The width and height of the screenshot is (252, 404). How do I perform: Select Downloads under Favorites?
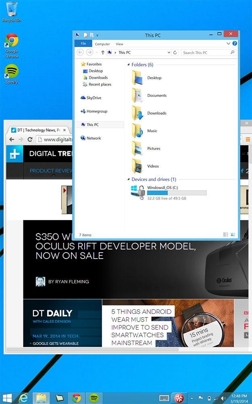coord(96,78)
